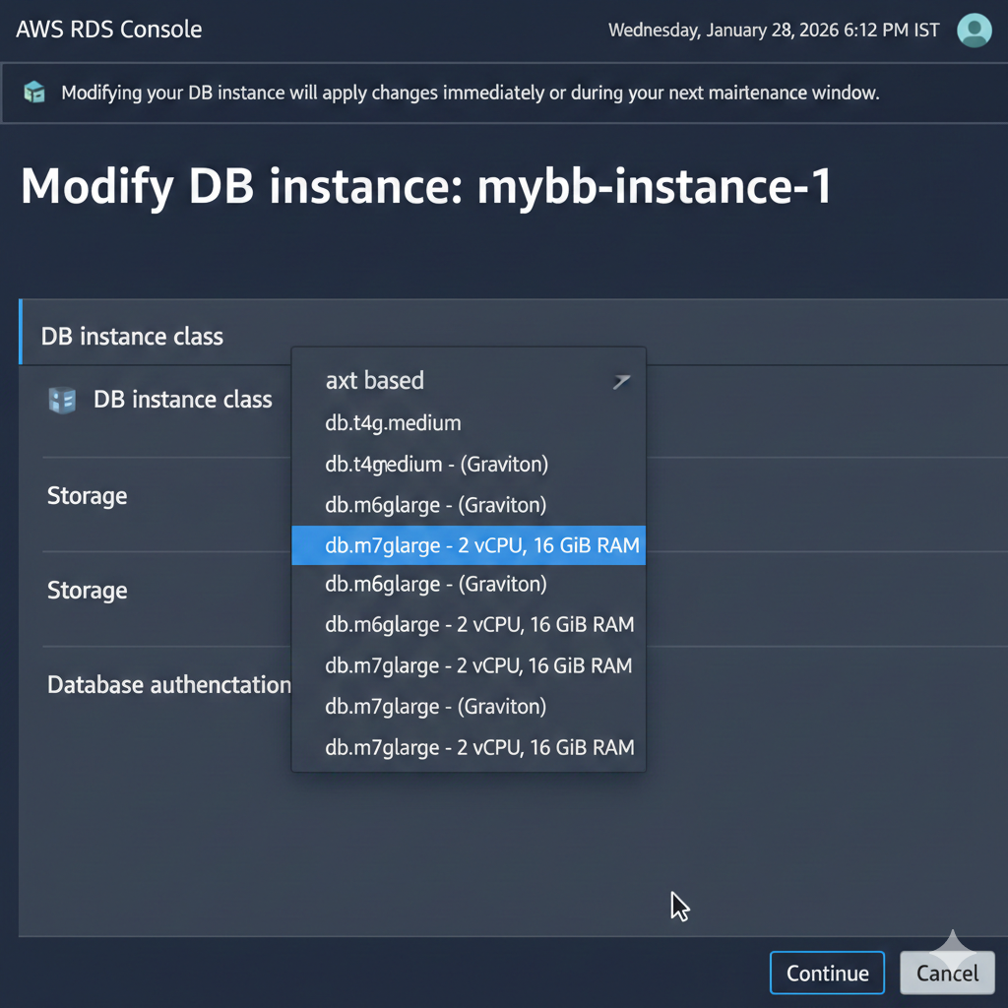Pick the first db.m6glarge - (Graviton) entry
The height and width of the screenshot is (1008, 1008).
(x=435, y=505)
